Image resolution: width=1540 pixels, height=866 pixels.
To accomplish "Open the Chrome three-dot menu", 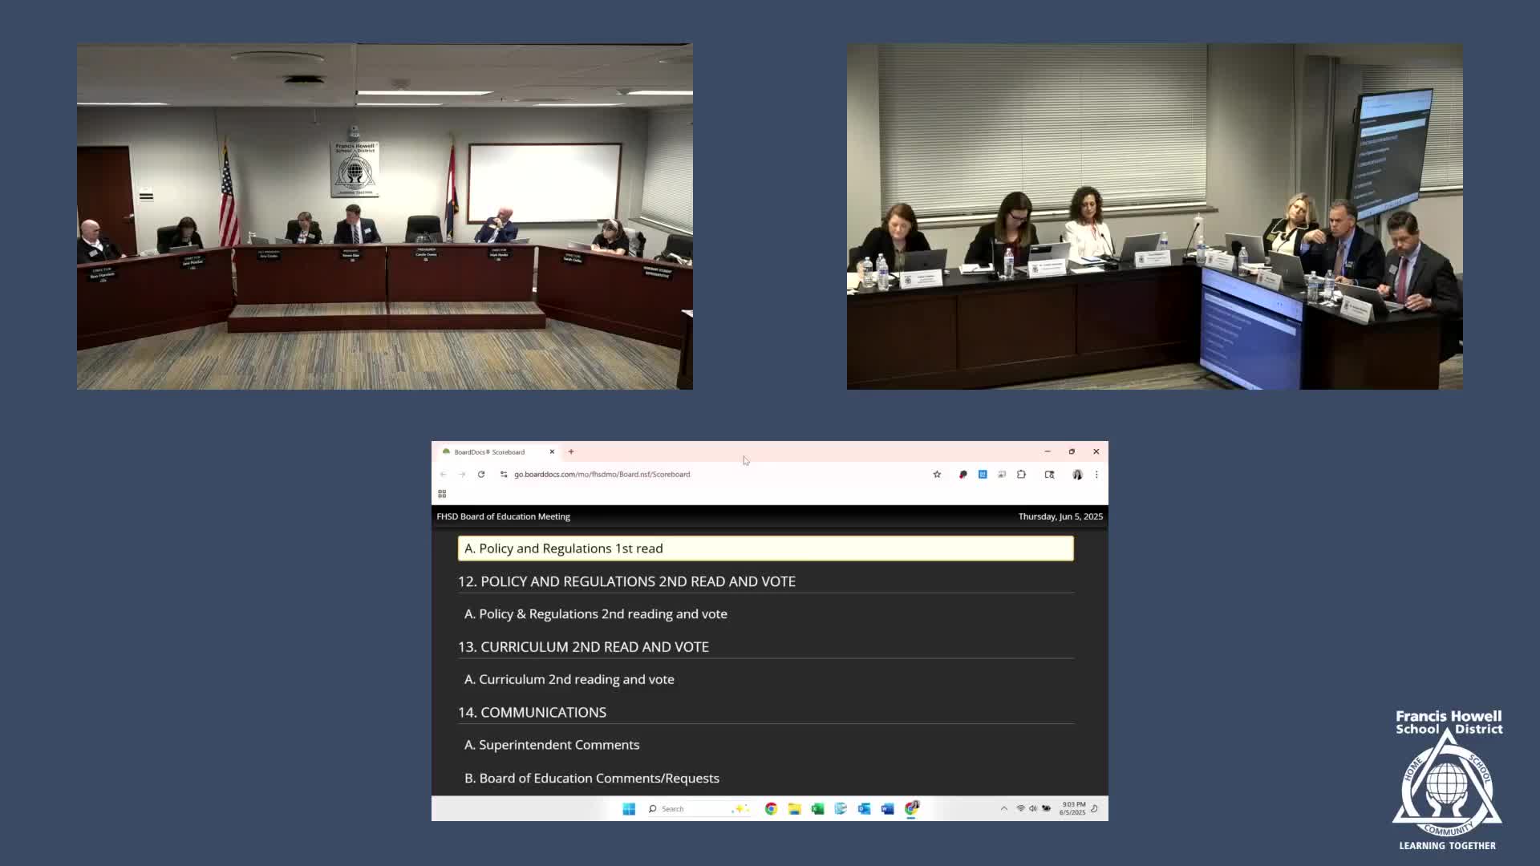I will (1096, 475).
